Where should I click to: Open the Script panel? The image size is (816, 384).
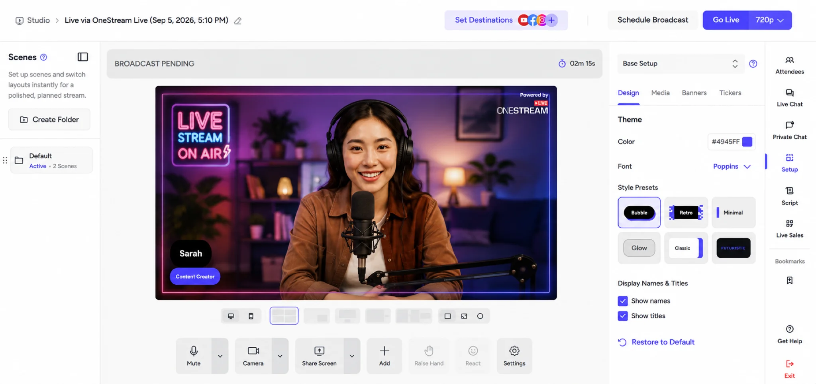[x=789, y=197]
